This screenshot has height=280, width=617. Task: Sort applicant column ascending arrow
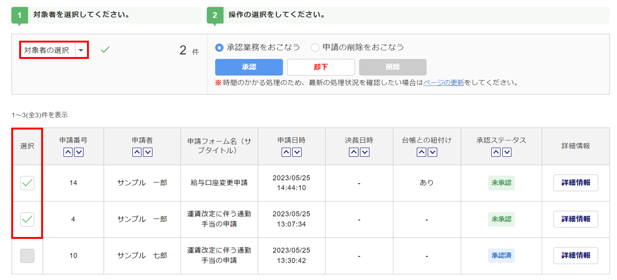[137, 152]
